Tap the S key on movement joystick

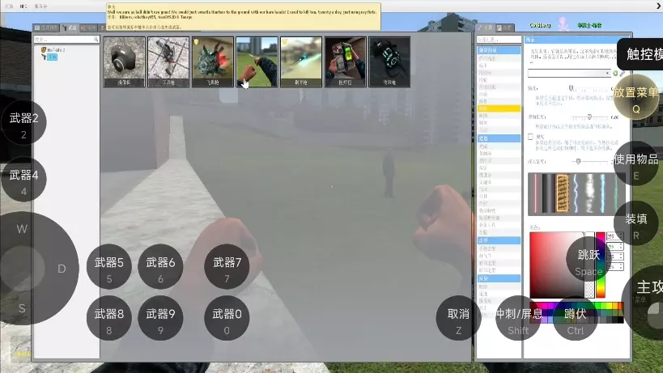coord(22,308)
